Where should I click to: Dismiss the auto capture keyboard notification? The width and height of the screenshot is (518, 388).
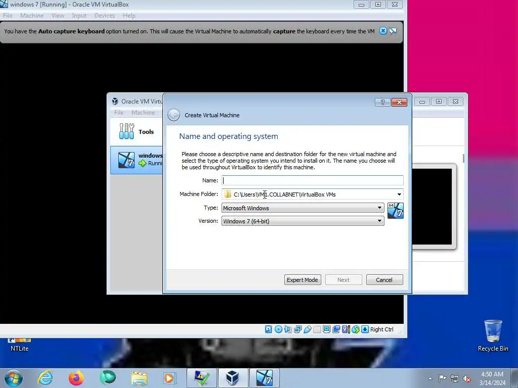pyautogui.click(x=383, y=31)
